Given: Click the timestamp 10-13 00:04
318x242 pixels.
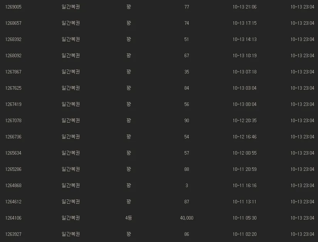Looking at the screenshot, I should tap(244, 104).
